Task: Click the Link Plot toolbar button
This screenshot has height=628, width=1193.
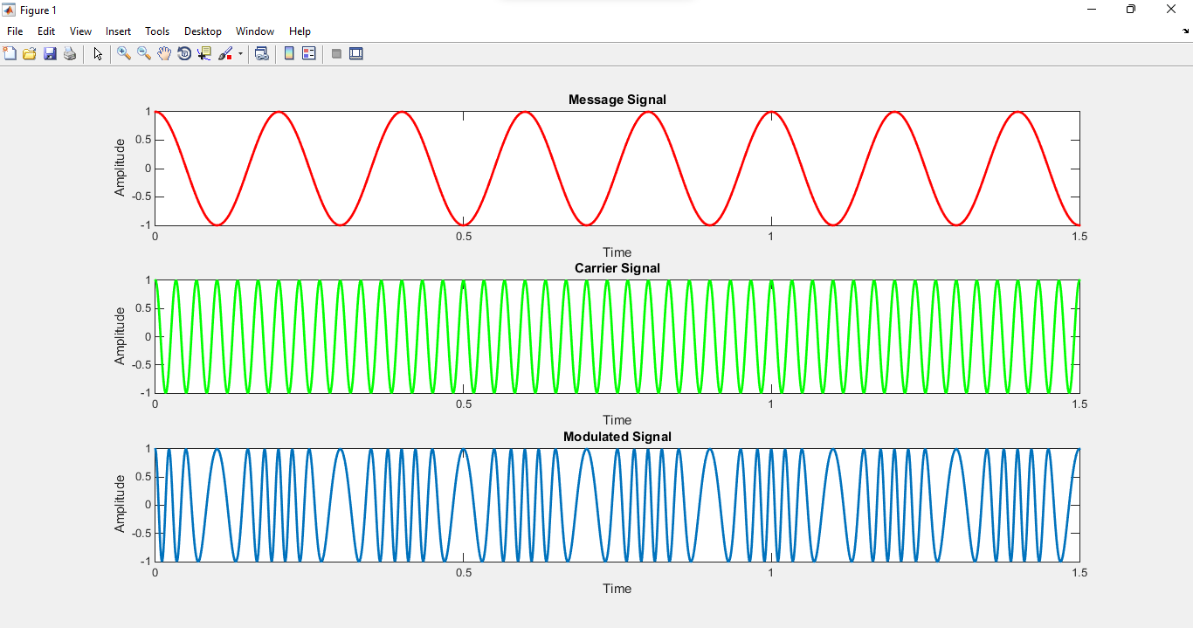Action: (x=261, y=53)
